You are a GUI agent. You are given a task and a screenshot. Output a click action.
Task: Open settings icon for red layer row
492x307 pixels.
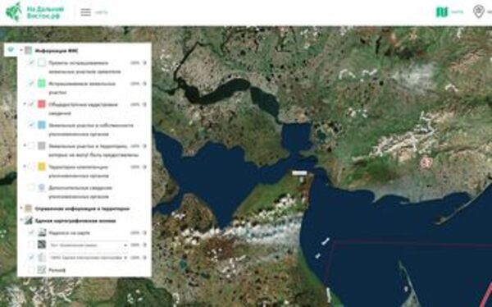pos(144,104)
